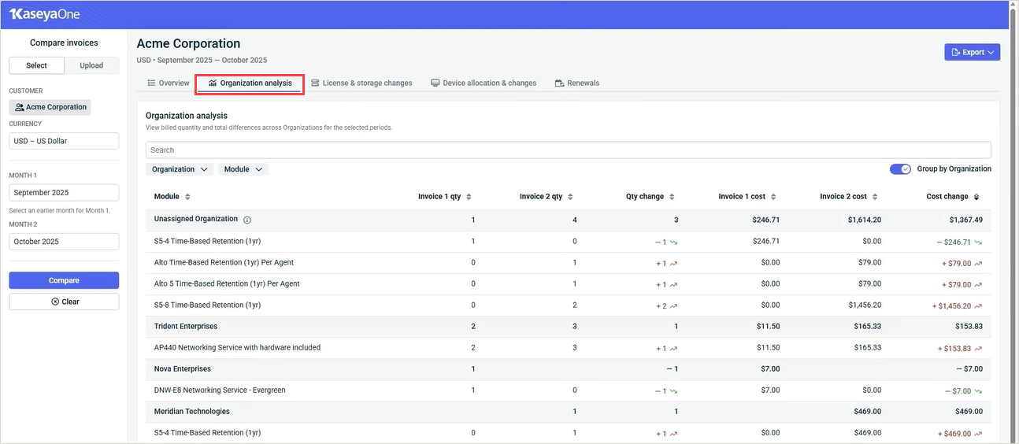Switch to Select invoice mode
Screen dimensions: 1019x444
36,65
